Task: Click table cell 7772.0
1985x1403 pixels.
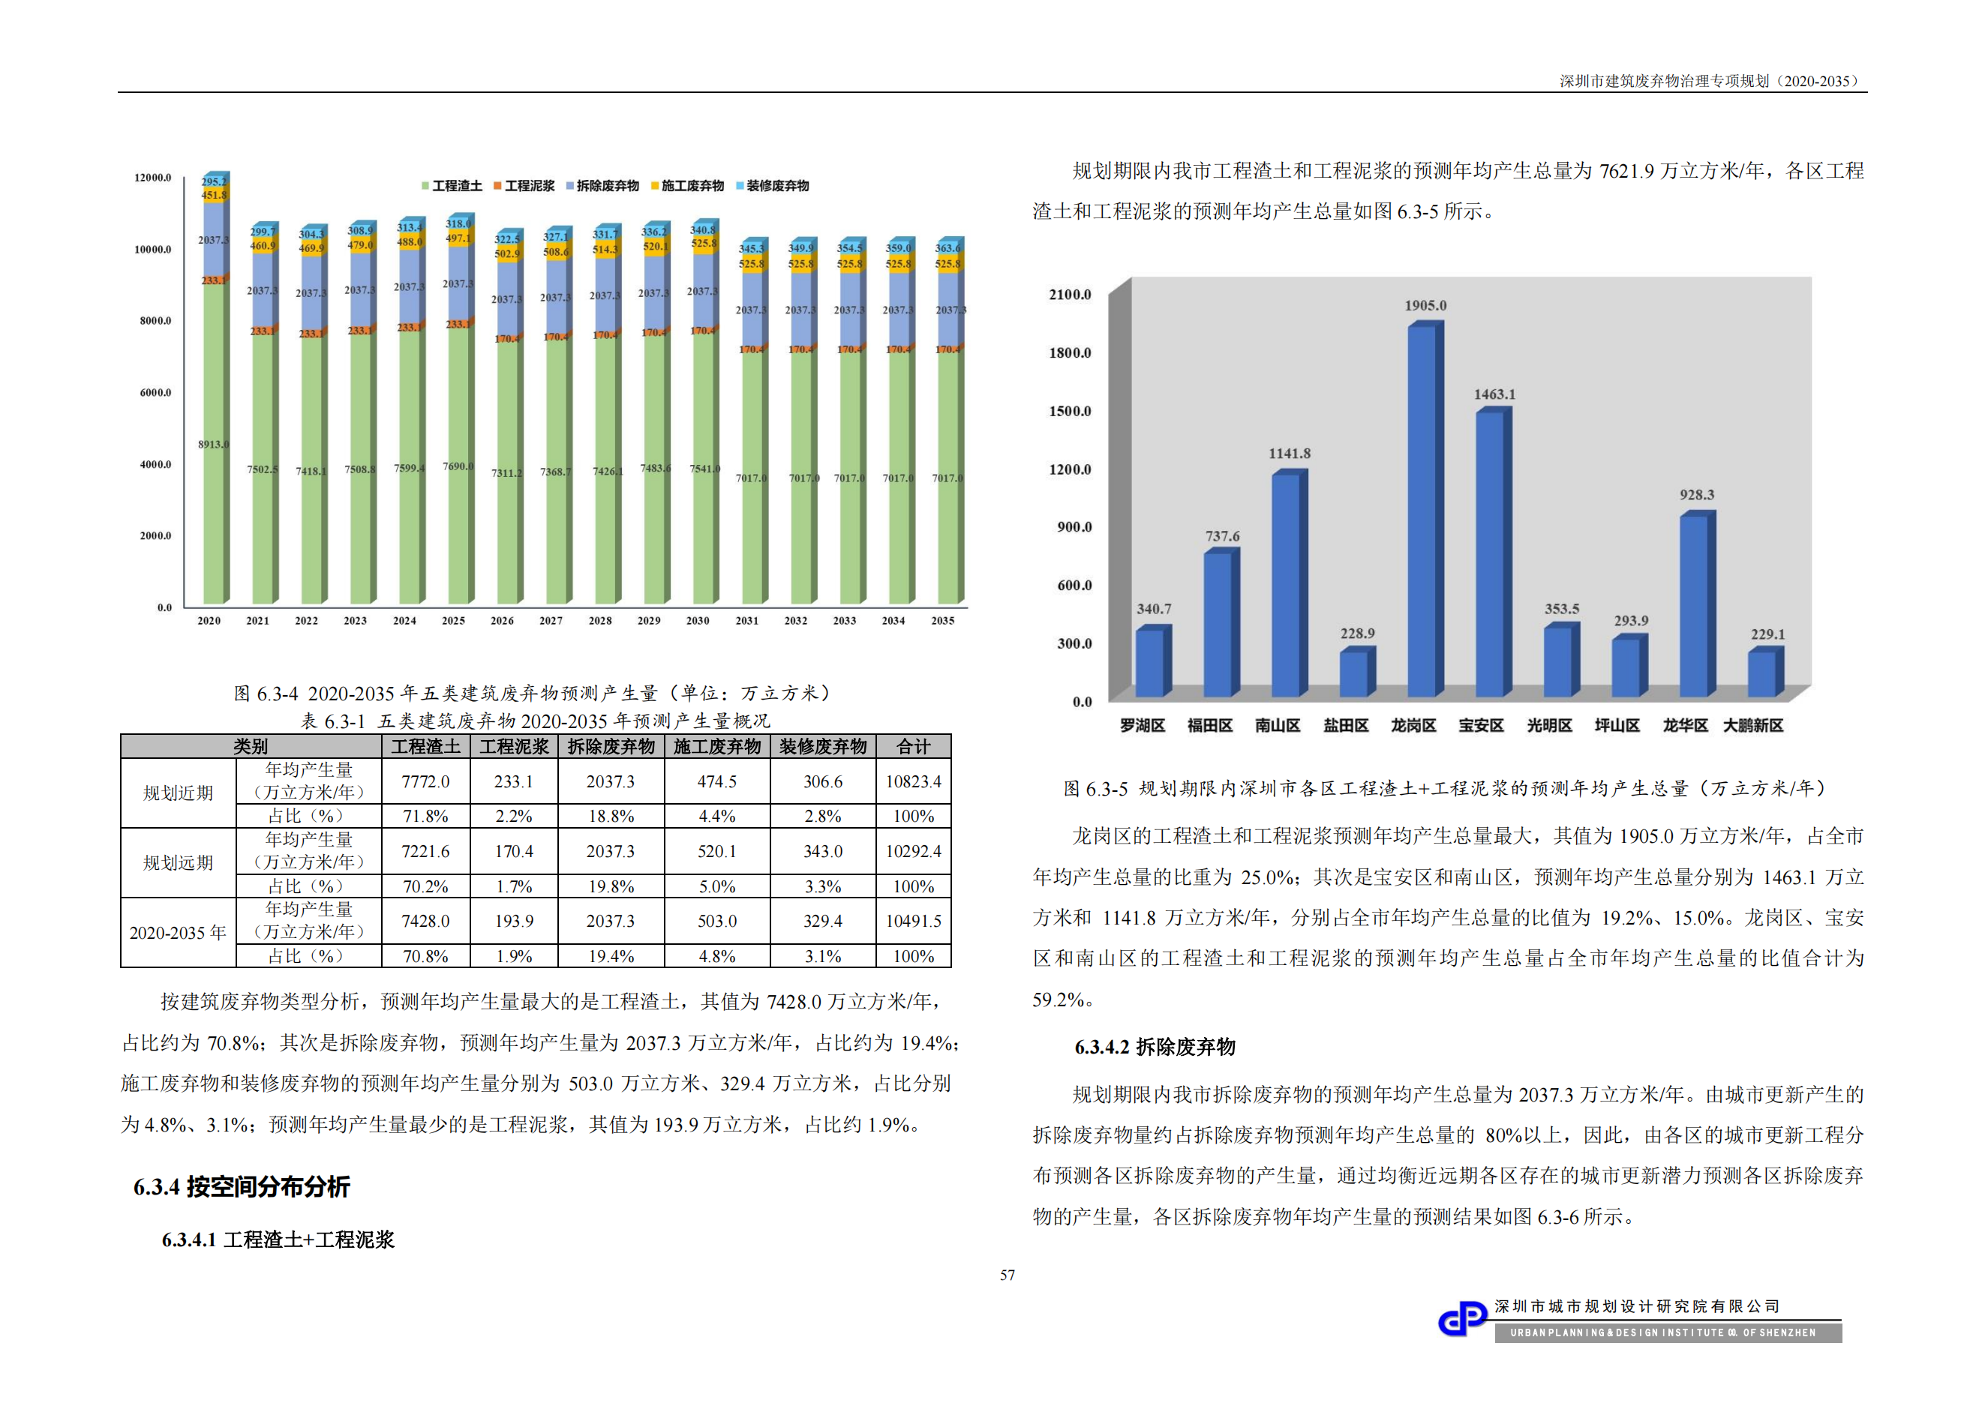Action: click(x=425, y=782)
